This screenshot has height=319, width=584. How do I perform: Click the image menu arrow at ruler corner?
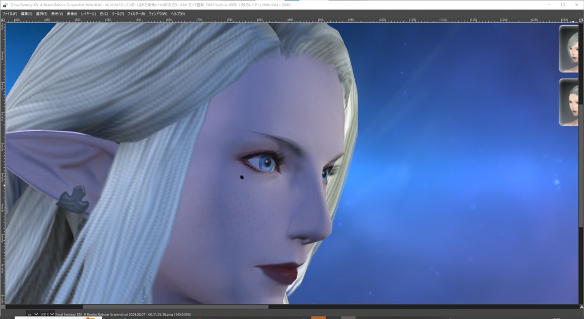tap(3, 21)
